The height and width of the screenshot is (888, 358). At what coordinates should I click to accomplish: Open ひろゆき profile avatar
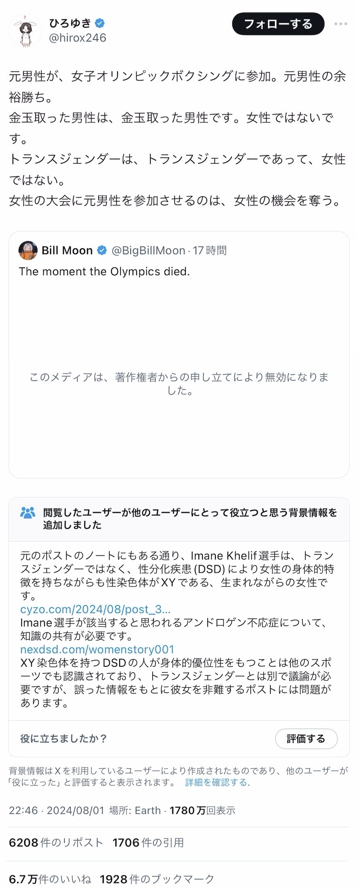coord(25,30)
